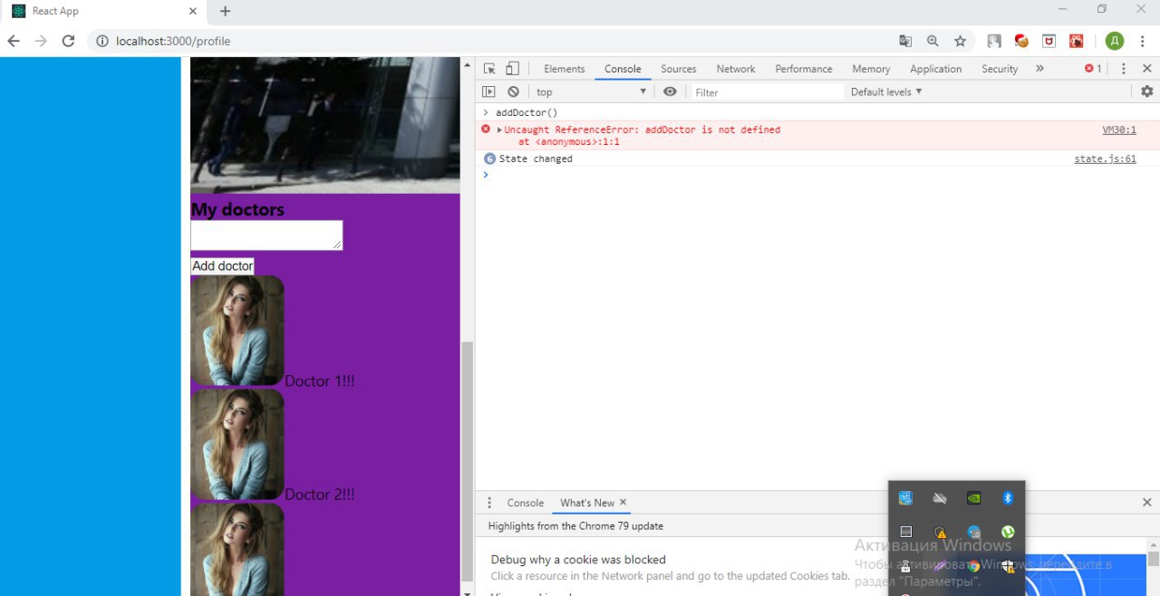Show more DevTools tabs chevron
1160x596 pixels.
[x=1039, y=69]
